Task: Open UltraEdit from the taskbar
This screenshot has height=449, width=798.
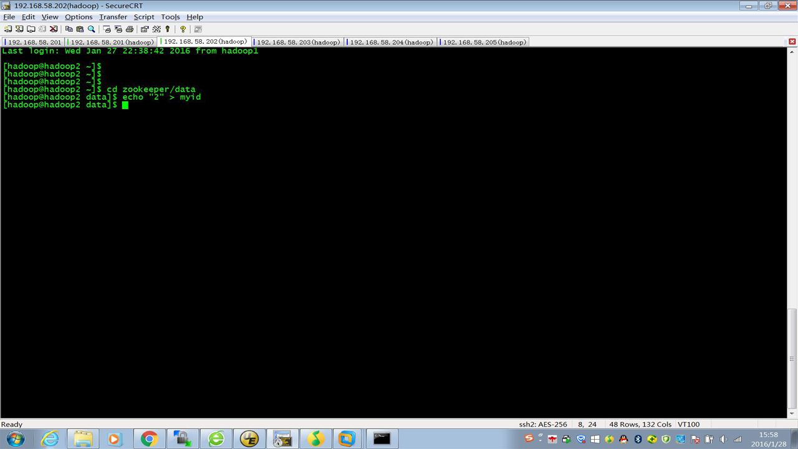Action: (x=249, y=439)
